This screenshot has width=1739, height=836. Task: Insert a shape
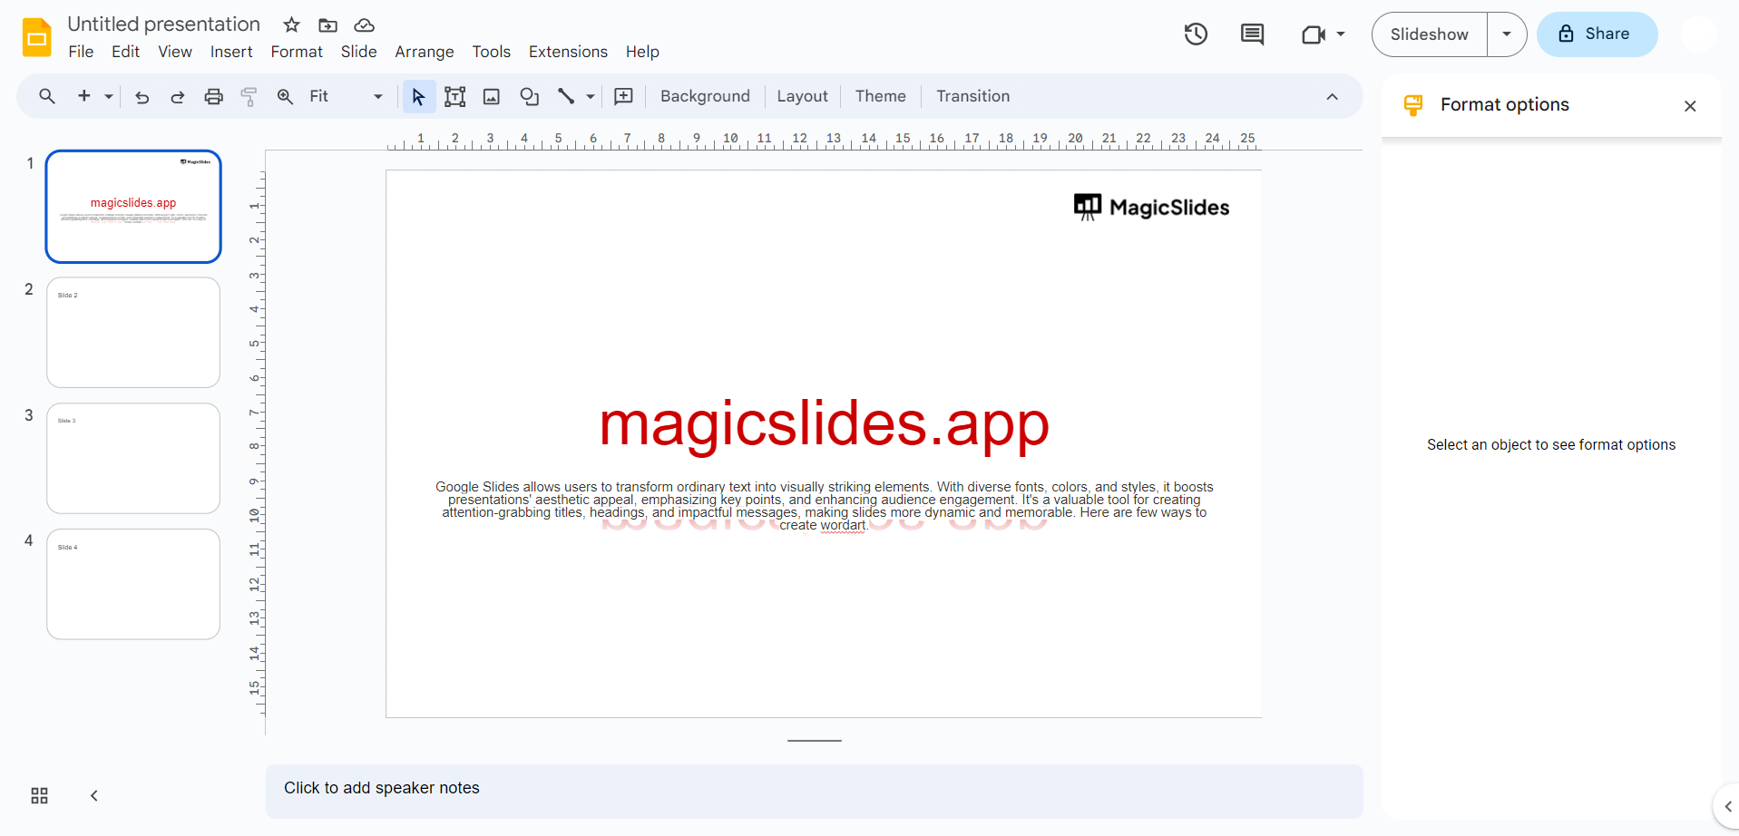529,96
